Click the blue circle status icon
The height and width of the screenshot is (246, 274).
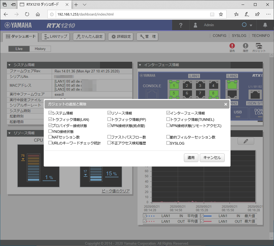pyautogui.click(x=244, y=25)
